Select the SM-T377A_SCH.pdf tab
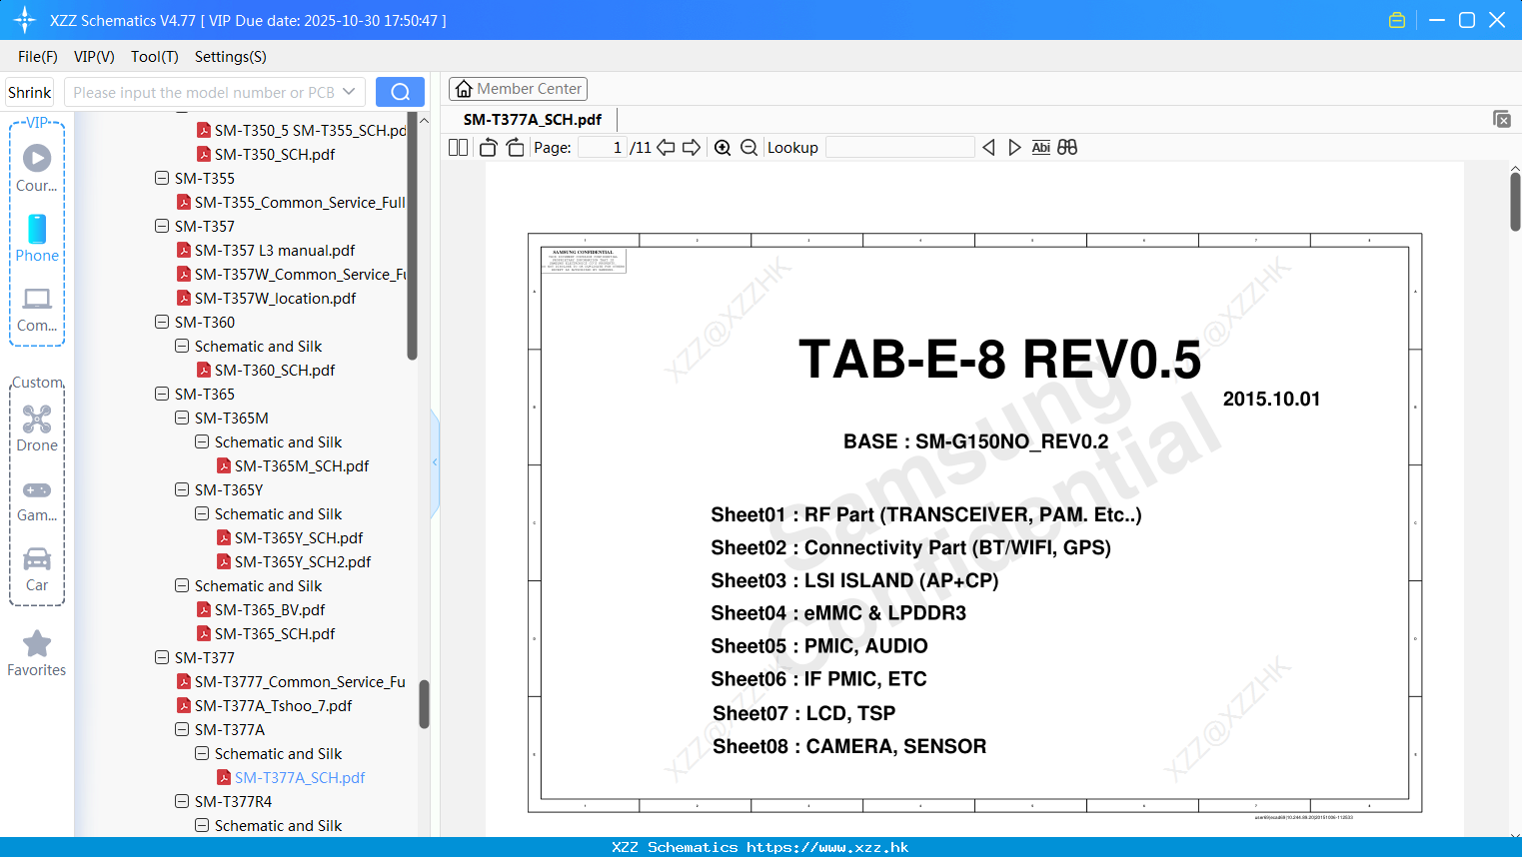The height and width of the screenshot is (857, 1522). (533, 119)
